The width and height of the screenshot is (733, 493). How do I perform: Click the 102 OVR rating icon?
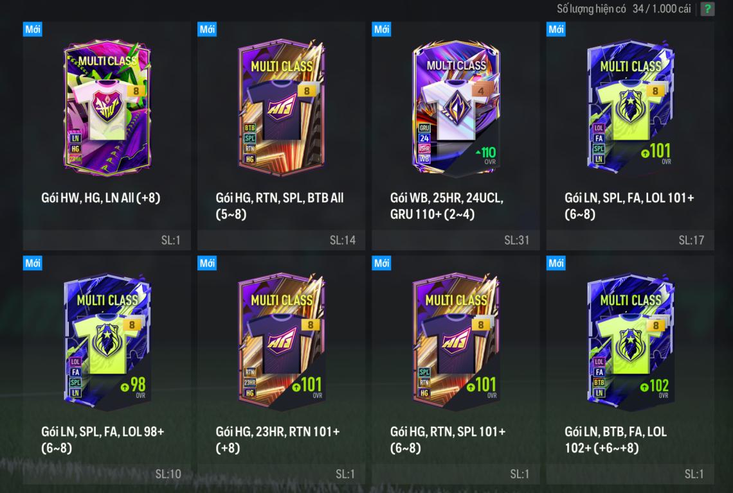pos(655,387)
